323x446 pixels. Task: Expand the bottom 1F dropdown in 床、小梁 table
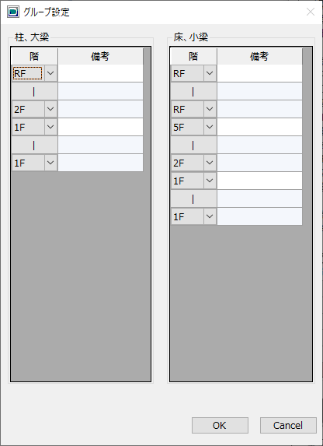210,216
